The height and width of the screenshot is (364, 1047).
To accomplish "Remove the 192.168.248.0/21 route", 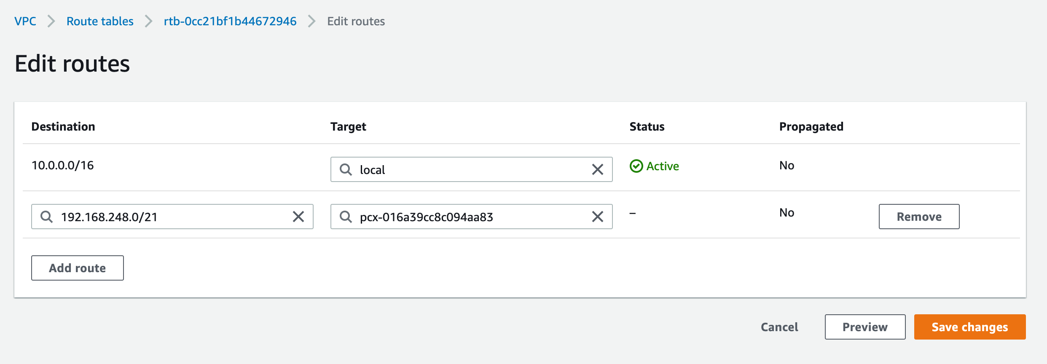I will coord(919,217).
